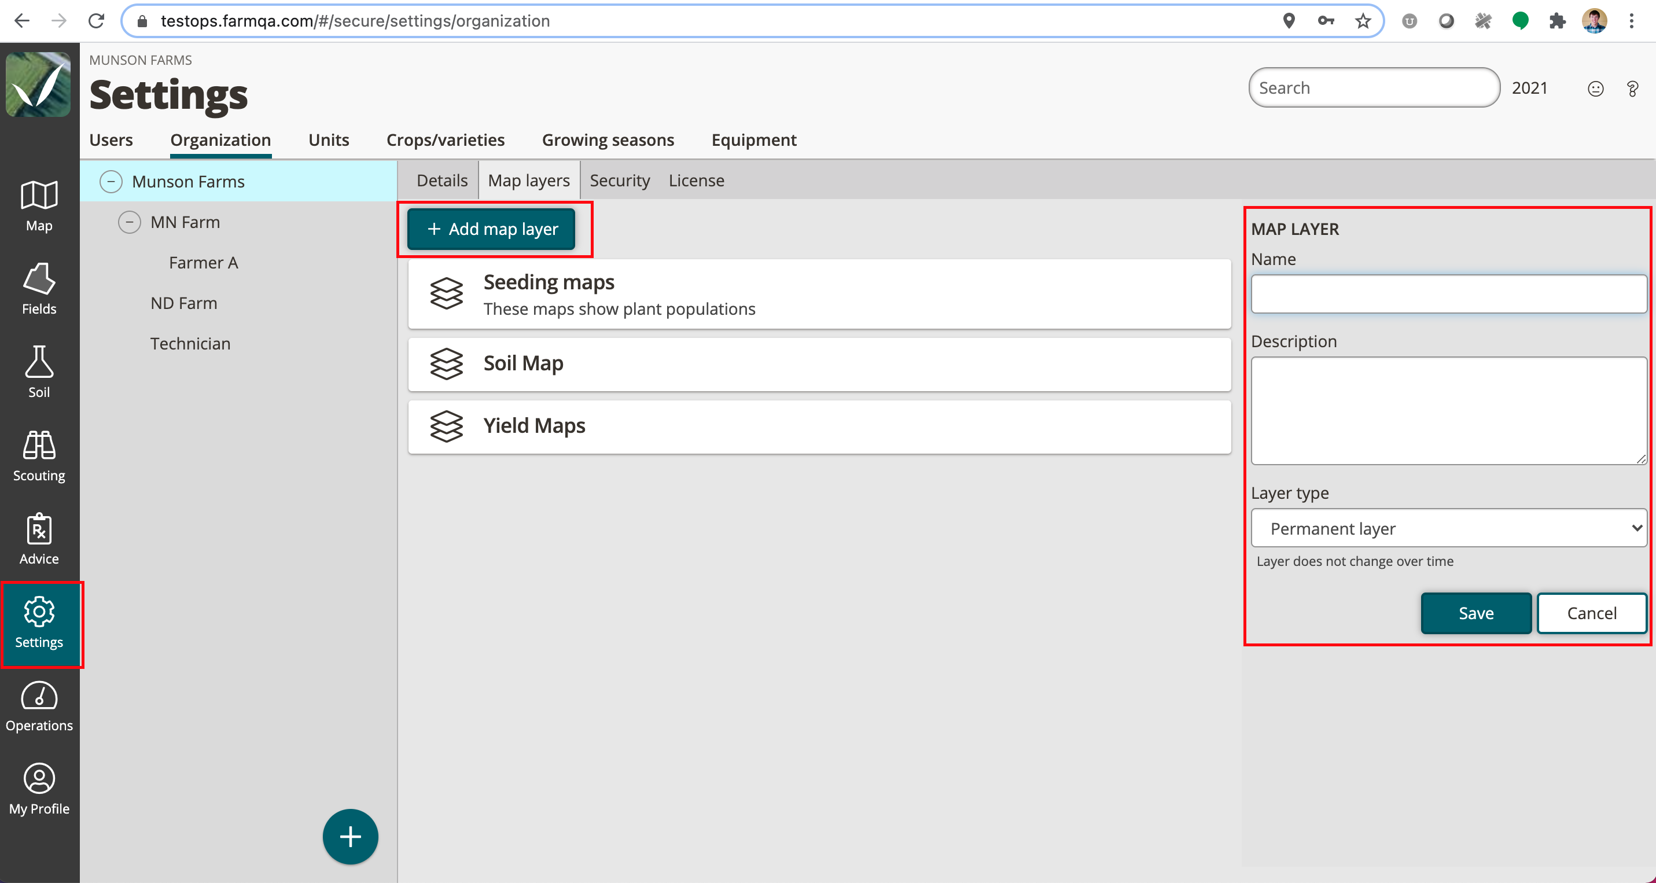Image resolution: width=1656 pixels, height=883 pixels.
Task: Switch to the Equipment tab
Action: (754, 140)
